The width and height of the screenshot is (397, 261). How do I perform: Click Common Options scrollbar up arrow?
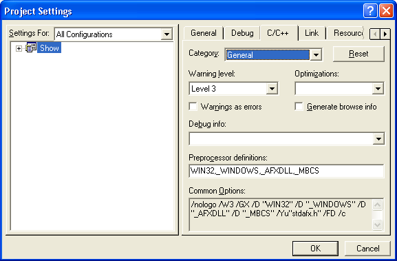coord(377,205)
